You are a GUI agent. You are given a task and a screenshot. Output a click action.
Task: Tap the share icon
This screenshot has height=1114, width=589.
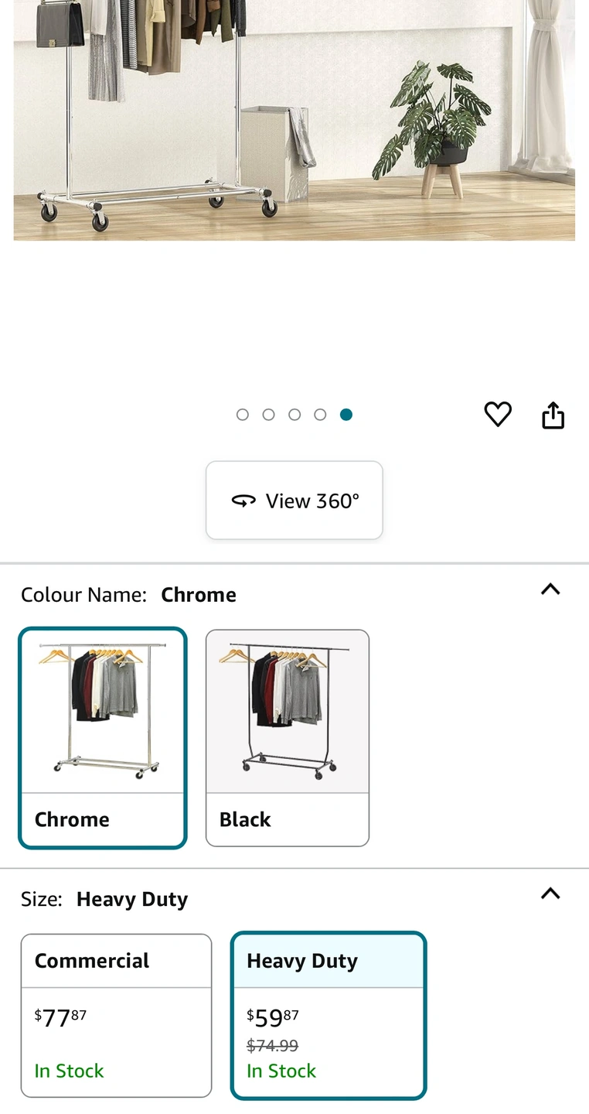pos(553,415)
